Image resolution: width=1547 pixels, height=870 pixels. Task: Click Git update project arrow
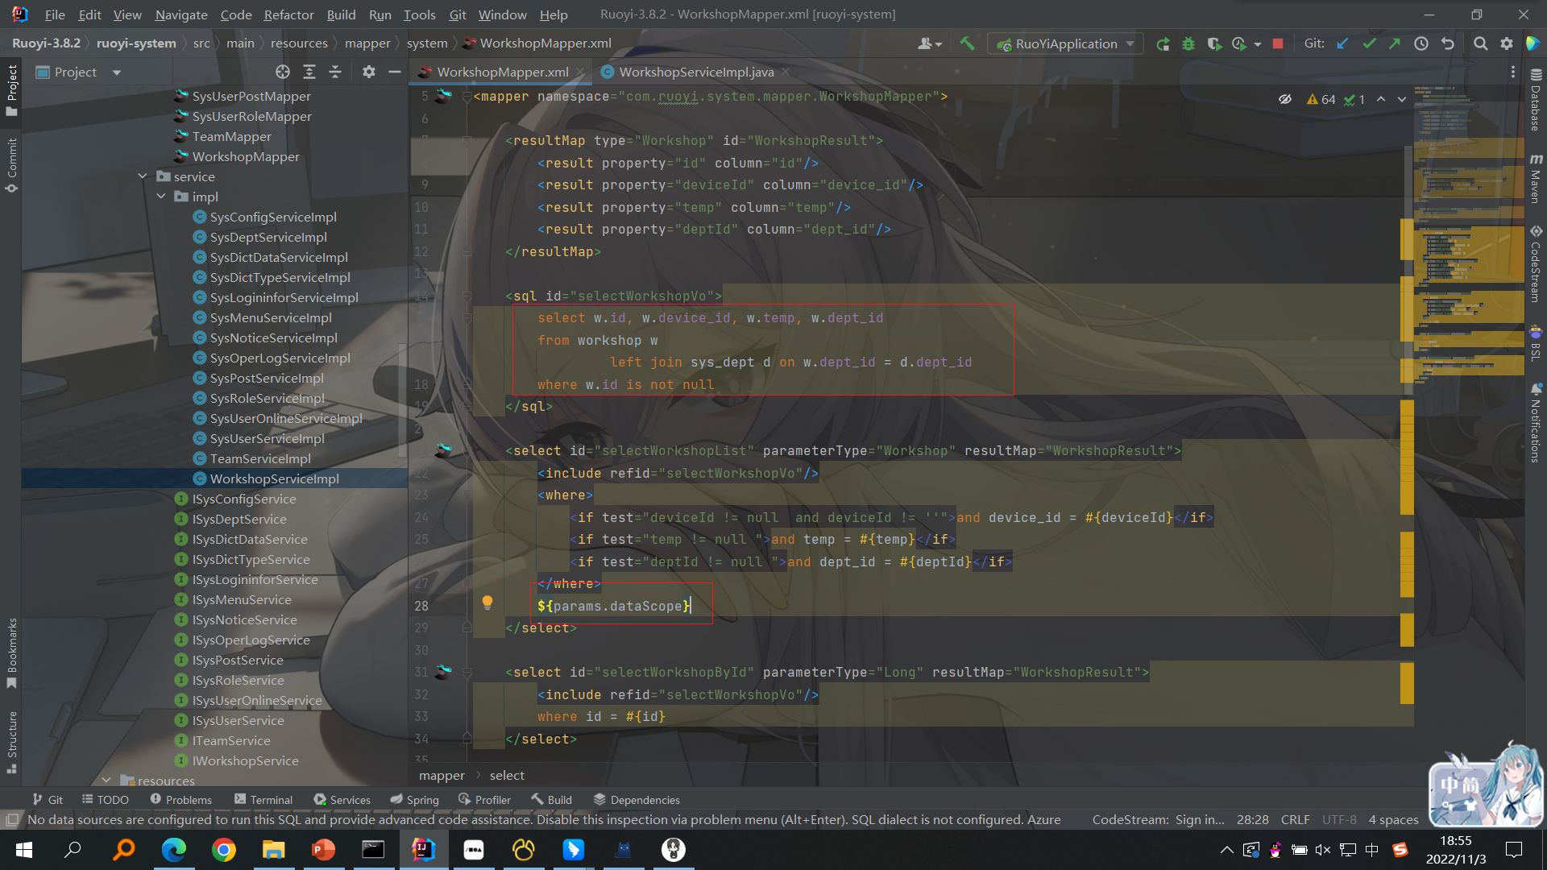pos(1342,43)
